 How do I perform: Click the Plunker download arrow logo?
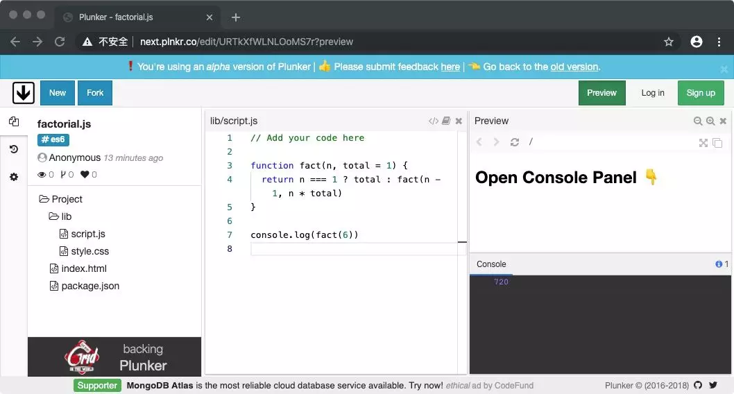(x=24, y=93)
